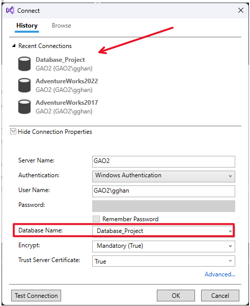This screenshot has height=306, width=250.
Task: Click the Database_Project database cylinder icon
Action: click(24, 64)
